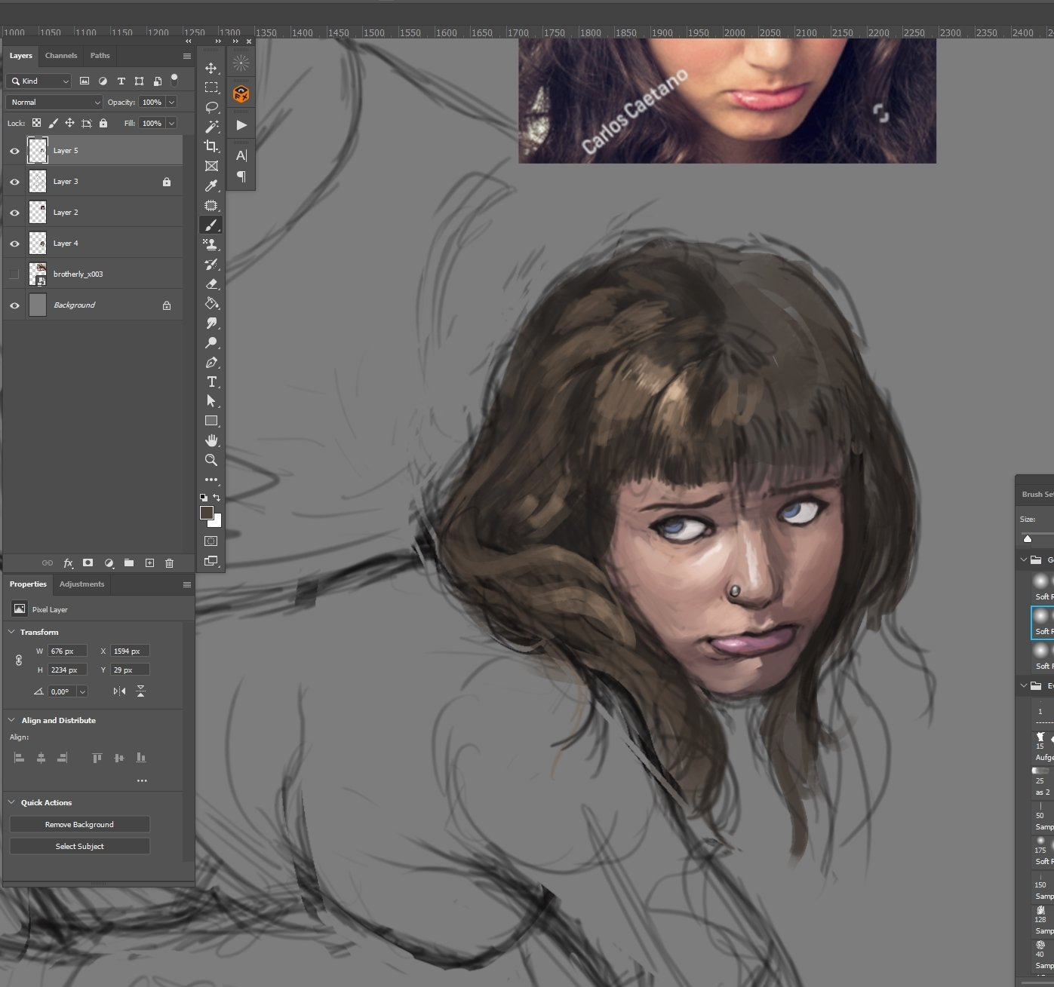Open the Kind filter dropdown

(x=39, y=81)
